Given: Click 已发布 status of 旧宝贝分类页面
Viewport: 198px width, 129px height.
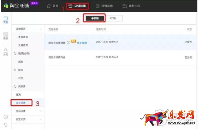Looking at the screenshot, I should click(x=188, y=58).
